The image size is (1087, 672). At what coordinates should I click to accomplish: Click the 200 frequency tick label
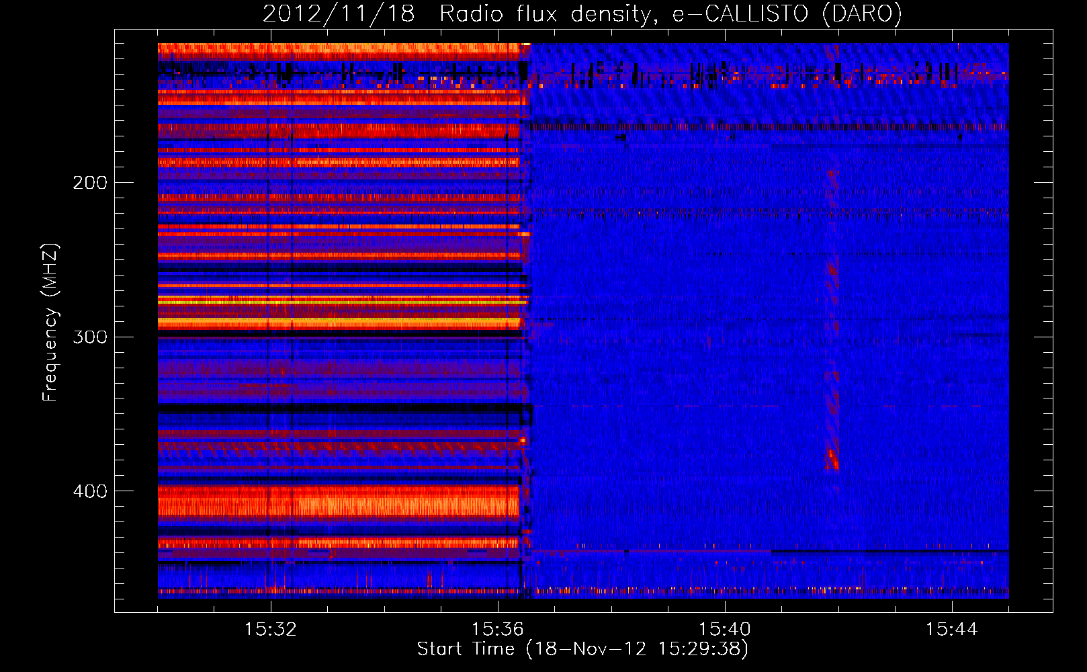click(x=90, y=183)
